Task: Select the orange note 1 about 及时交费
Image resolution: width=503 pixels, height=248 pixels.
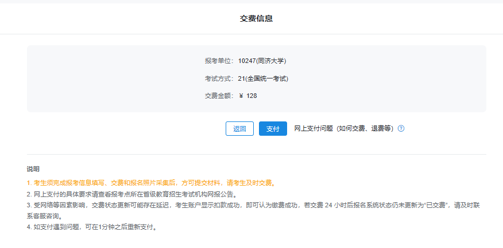Action: [151, 183]
